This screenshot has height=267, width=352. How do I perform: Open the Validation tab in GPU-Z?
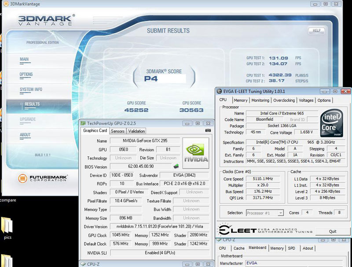pyautogui.click(x=136, y=131)
